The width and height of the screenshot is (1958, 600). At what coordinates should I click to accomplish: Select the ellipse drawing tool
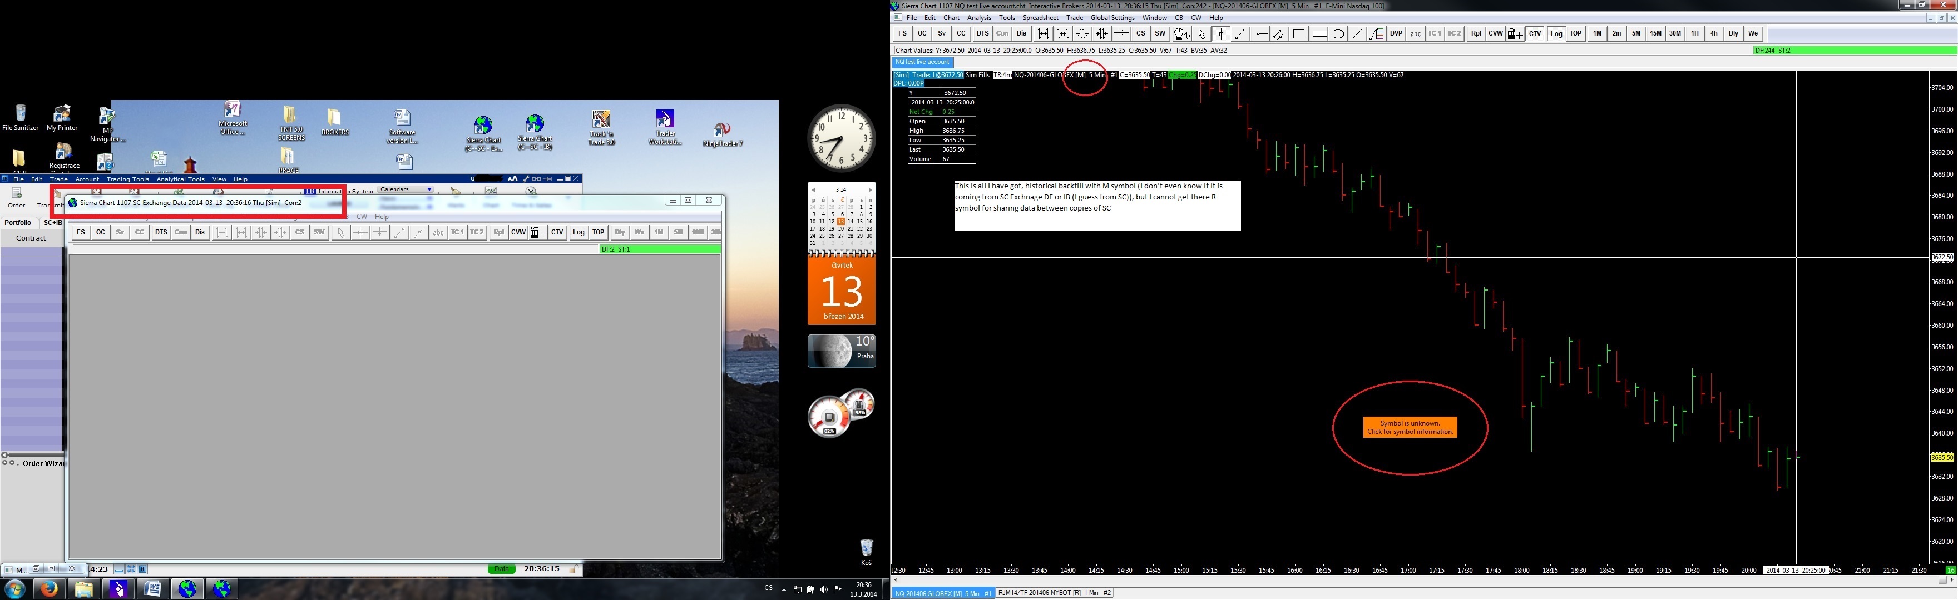(x=1338, y=33)
